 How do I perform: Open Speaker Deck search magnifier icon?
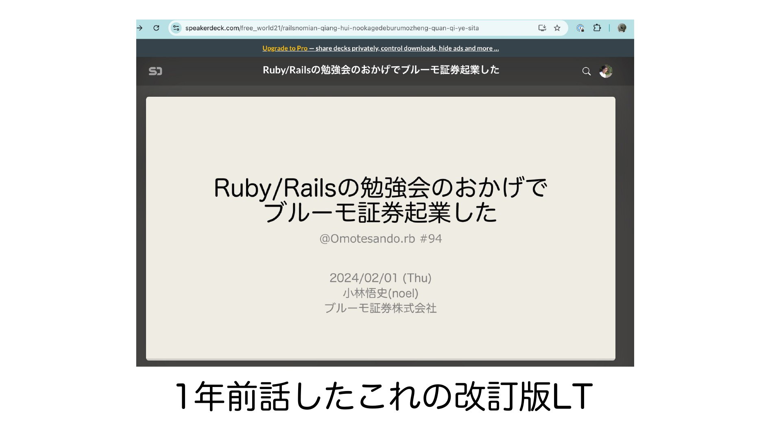pyautogui.click(x=586, y=71)
